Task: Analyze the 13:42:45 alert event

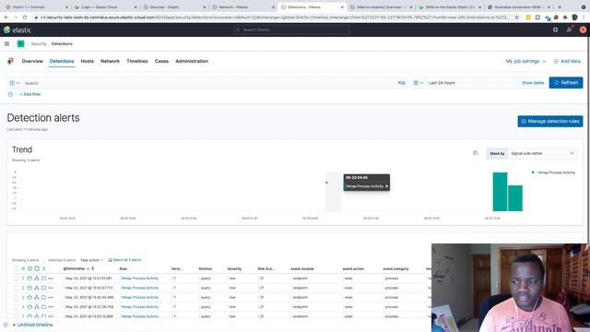Action: [x=37, y=297]
